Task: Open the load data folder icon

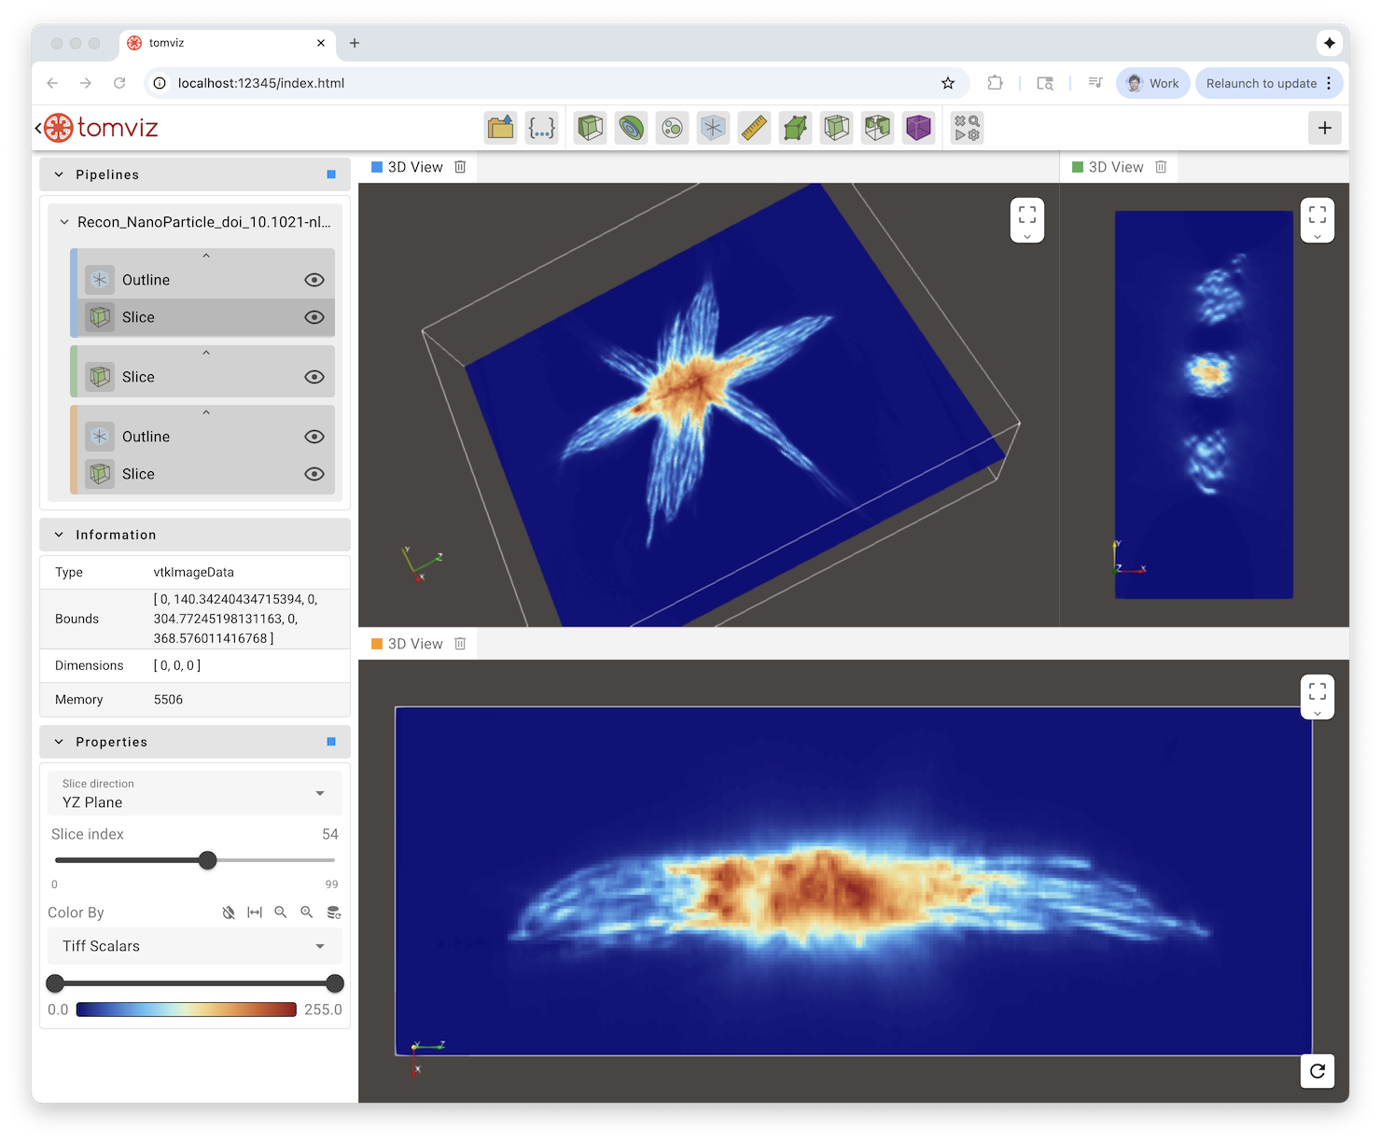Action: pyautogui.click(x=501, y=128)
